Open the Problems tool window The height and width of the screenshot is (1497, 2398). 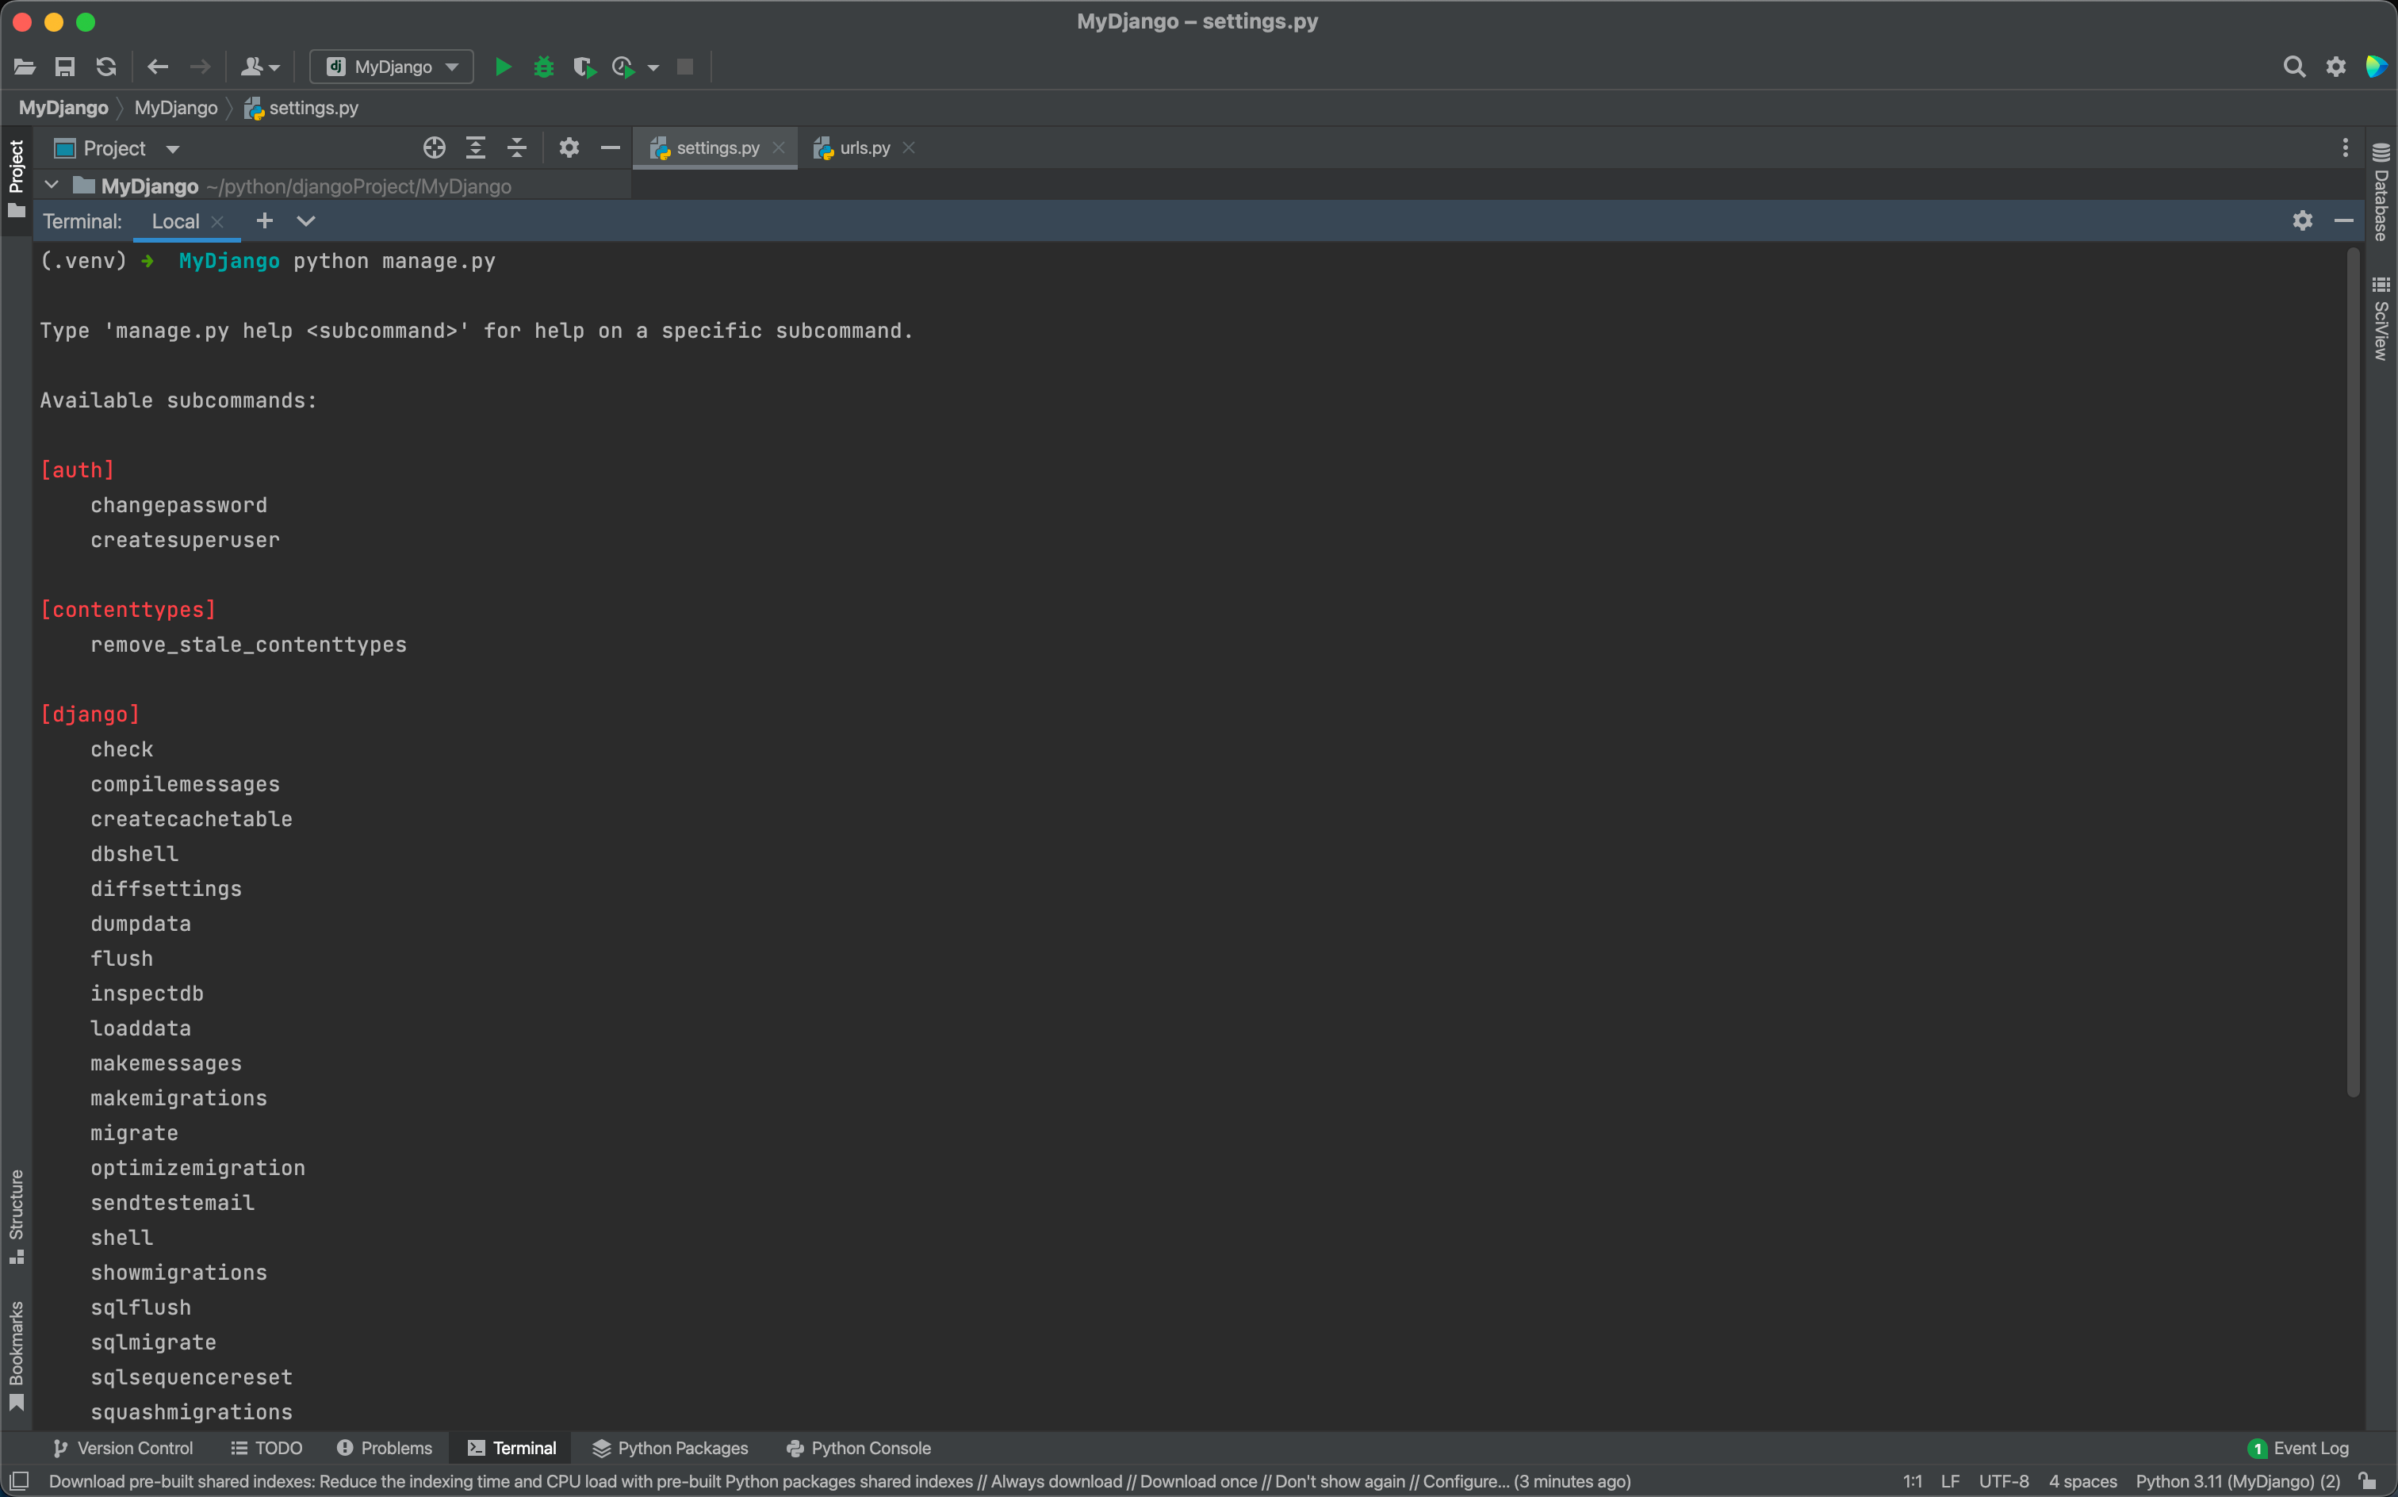coord(384,1448)
